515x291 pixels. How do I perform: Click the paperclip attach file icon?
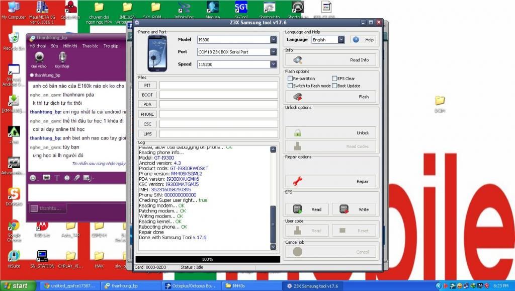click(x=76, y=178)
